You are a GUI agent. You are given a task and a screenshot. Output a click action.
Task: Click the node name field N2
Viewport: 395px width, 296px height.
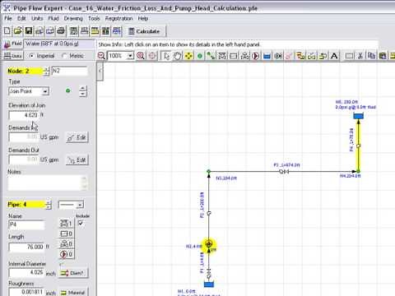coord(69,71)
